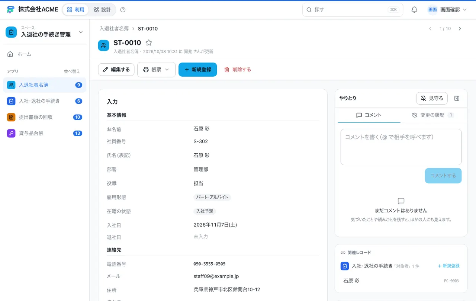Open 貸与品台帳 in the sidebar

point(45,133)
